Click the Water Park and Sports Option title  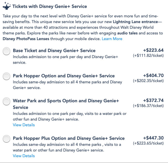(x=66, y=104)
